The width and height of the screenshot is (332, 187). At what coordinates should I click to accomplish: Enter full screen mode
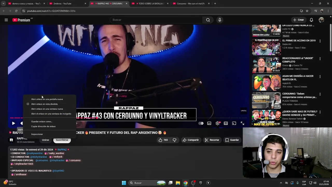[243, 123]
